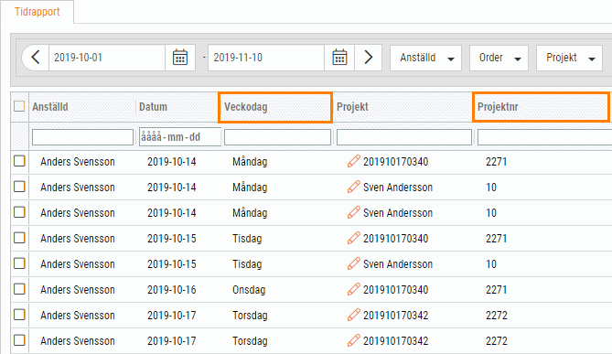Focus the Anställd column filter field
Viewport: 612px width, 354px height.
82,137
